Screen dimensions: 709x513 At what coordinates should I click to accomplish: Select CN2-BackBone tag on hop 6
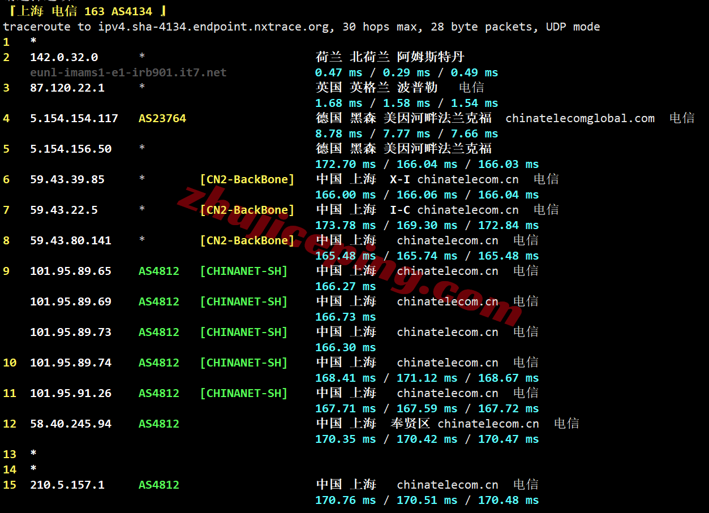pyautogui.click(x=247, y=179)
